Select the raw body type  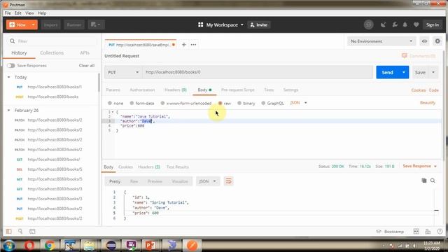click(220, 103)
